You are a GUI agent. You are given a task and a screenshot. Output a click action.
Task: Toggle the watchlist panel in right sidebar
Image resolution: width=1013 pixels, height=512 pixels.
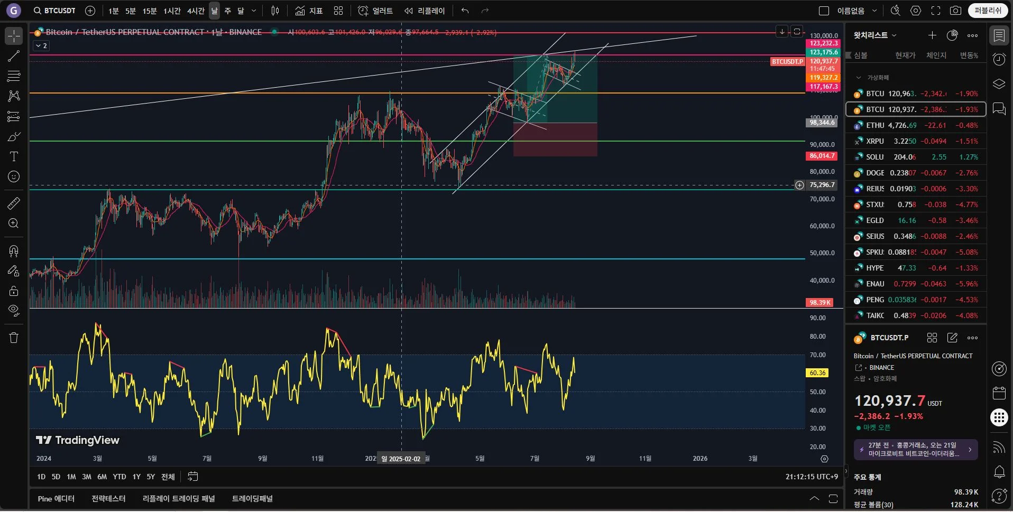999,35
